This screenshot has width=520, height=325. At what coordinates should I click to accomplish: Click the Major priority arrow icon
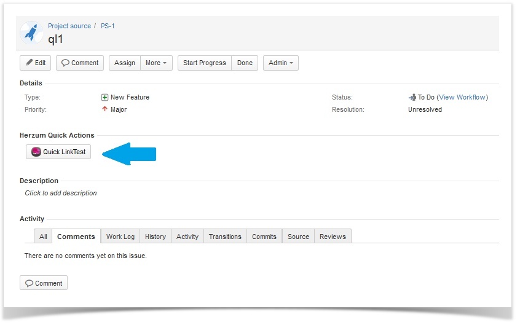(104, 109)
